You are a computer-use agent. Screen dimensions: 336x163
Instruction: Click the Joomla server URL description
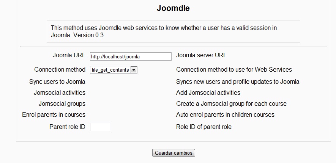(201, 55)
